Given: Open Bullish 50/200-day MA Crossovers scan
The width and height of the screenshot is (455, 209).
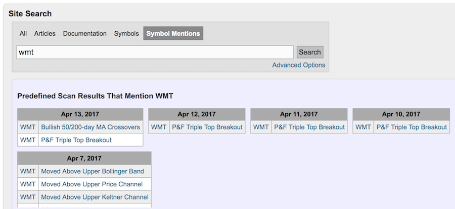Looking at the screenshot, I should tap(90, 127).
